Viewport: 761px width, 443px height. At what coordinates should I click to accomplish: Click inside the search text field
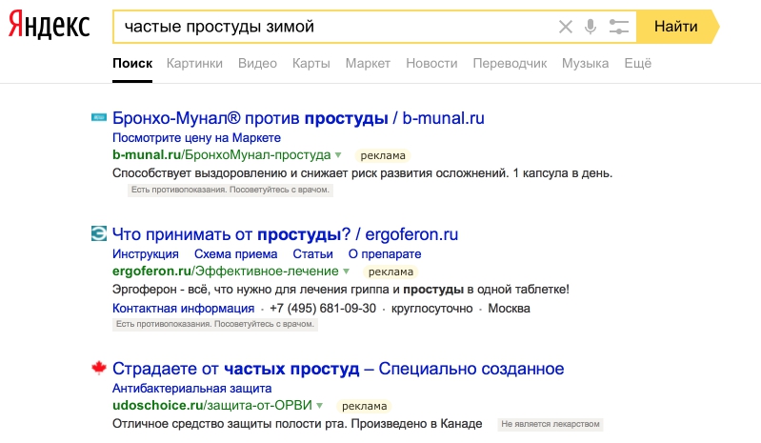tap(333, 27)
